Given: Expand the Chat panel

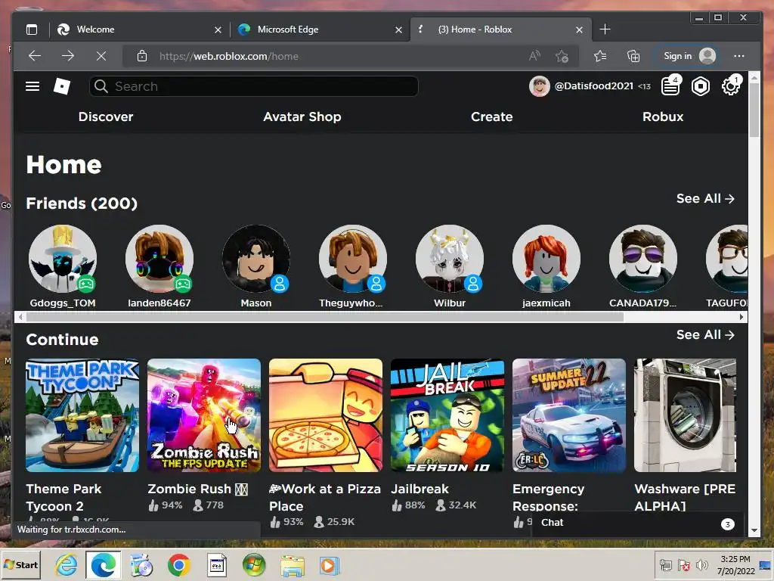Looking at the screenshot, I should click(x=637, y=523).
